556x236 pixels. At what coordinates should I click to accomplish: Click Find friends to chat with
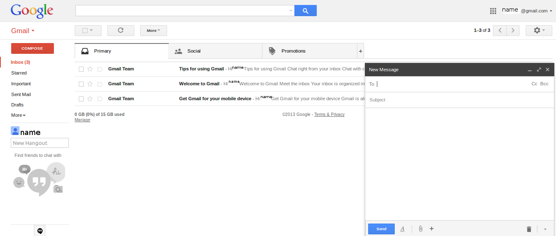click(x=38, y=155)
